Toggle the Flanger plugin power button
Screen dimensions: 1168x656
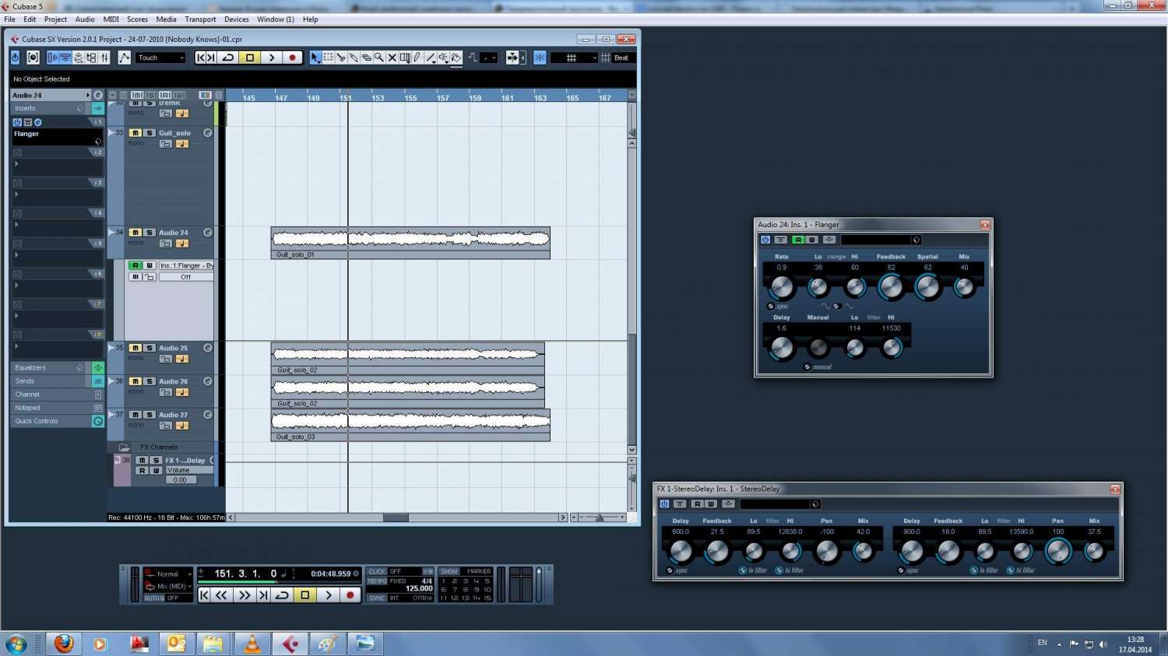pos(765,240)
